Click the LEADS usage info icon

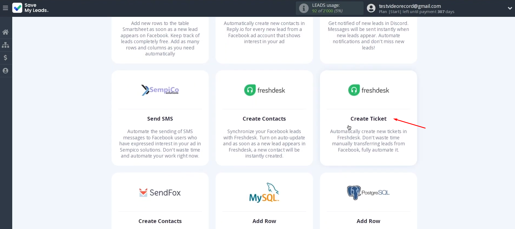point(304,8)
